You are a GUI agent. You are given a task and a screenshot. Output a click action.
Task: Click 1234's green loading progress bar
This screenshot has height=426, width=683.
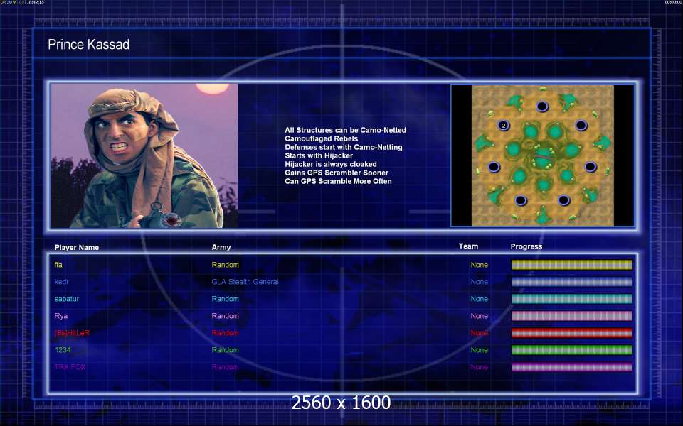(x=572, y=350)
